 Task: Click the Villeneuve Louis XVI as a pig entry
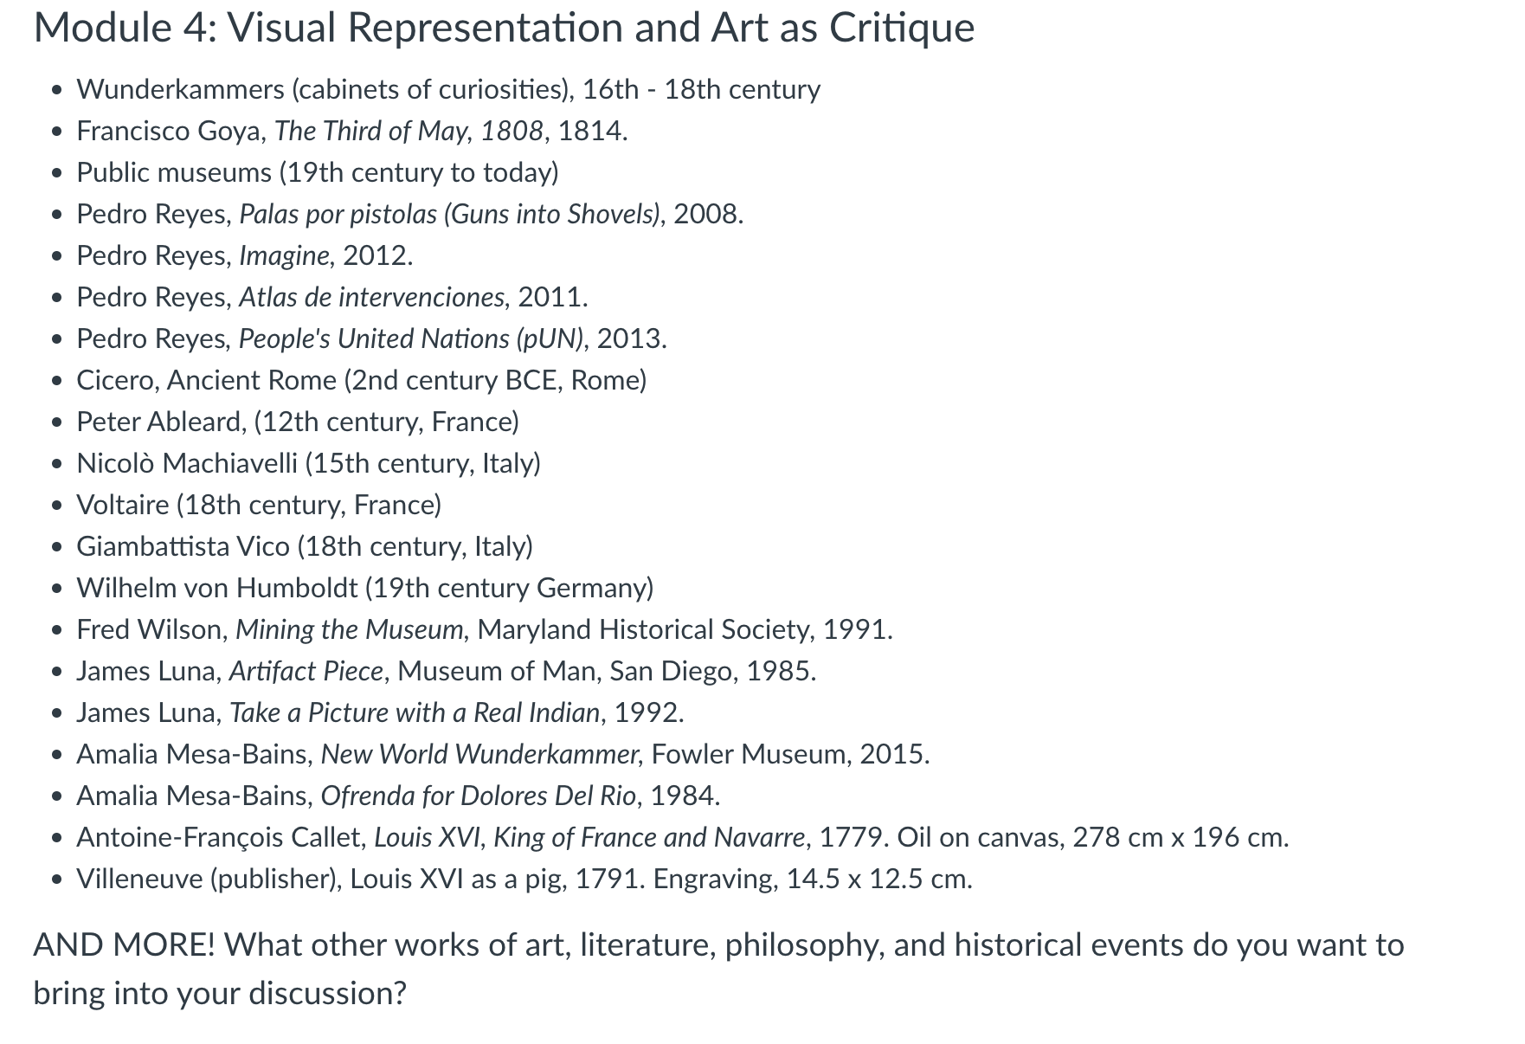pyautogui.click(x=524, y=879)
